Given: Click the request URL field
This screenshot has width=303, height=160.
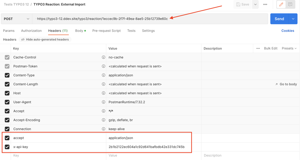Looking at the screenshot, I should tap(149, 19).
